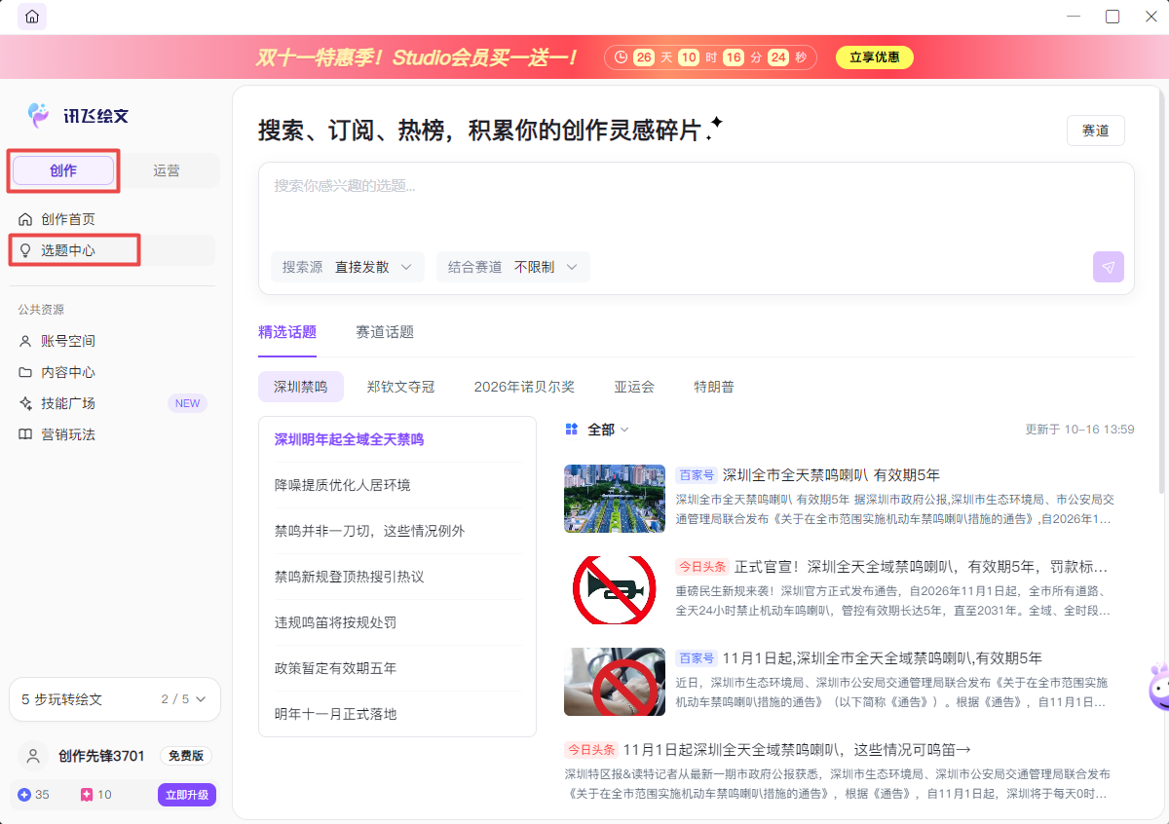The image size is (1169, 824).
Task: Open article 这些情况可鸣笛
Action: coord(797,749)
